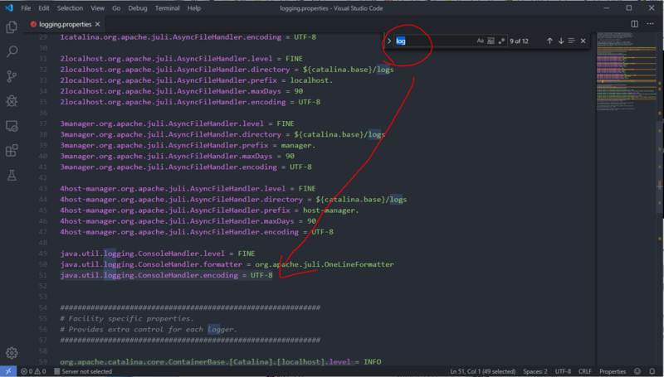This screenshot has height=377, width=664.
Task: Click text 2localhost...AsyncFileHandler.level = FINE
Action: (x=181, y=58)
